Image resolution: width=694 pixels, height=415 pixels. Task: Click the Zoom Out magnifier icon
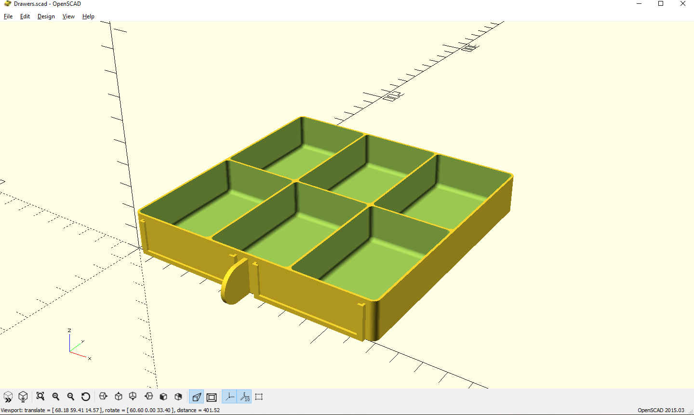point(71,397)
